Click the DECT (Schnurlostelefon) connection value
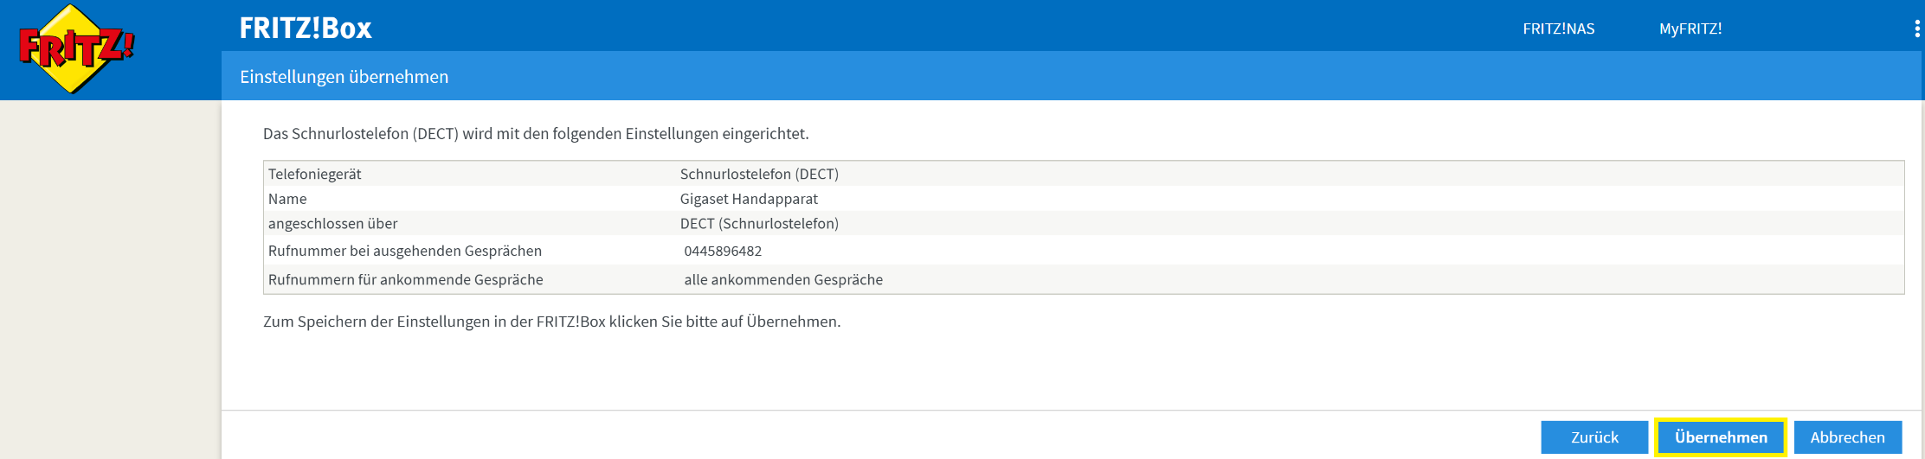Viewport: 1925px width, 459px height. pos(759,223)
